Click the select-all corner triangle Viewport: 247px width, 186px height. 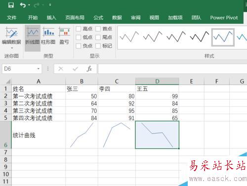8,82
